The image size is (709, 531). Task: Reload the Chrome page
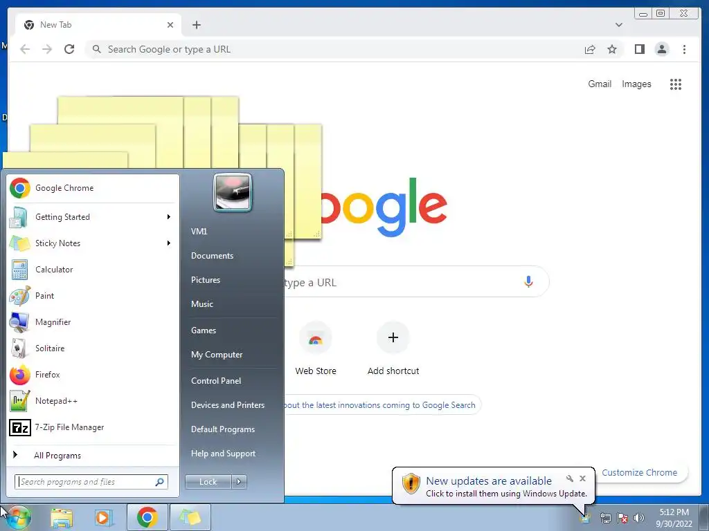click(69, 49)
